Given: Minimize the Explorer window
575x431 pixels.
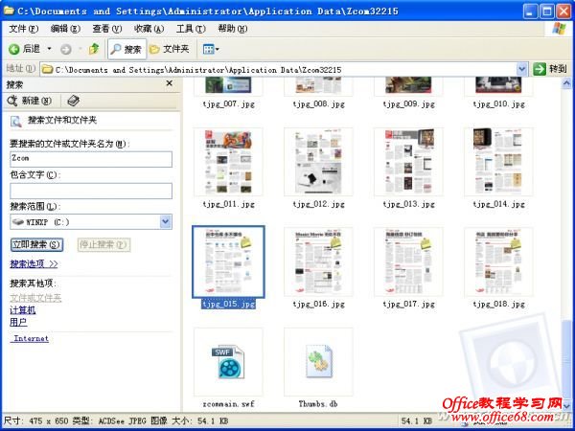Looking at the screenshot, I should [x=530, y=11].
